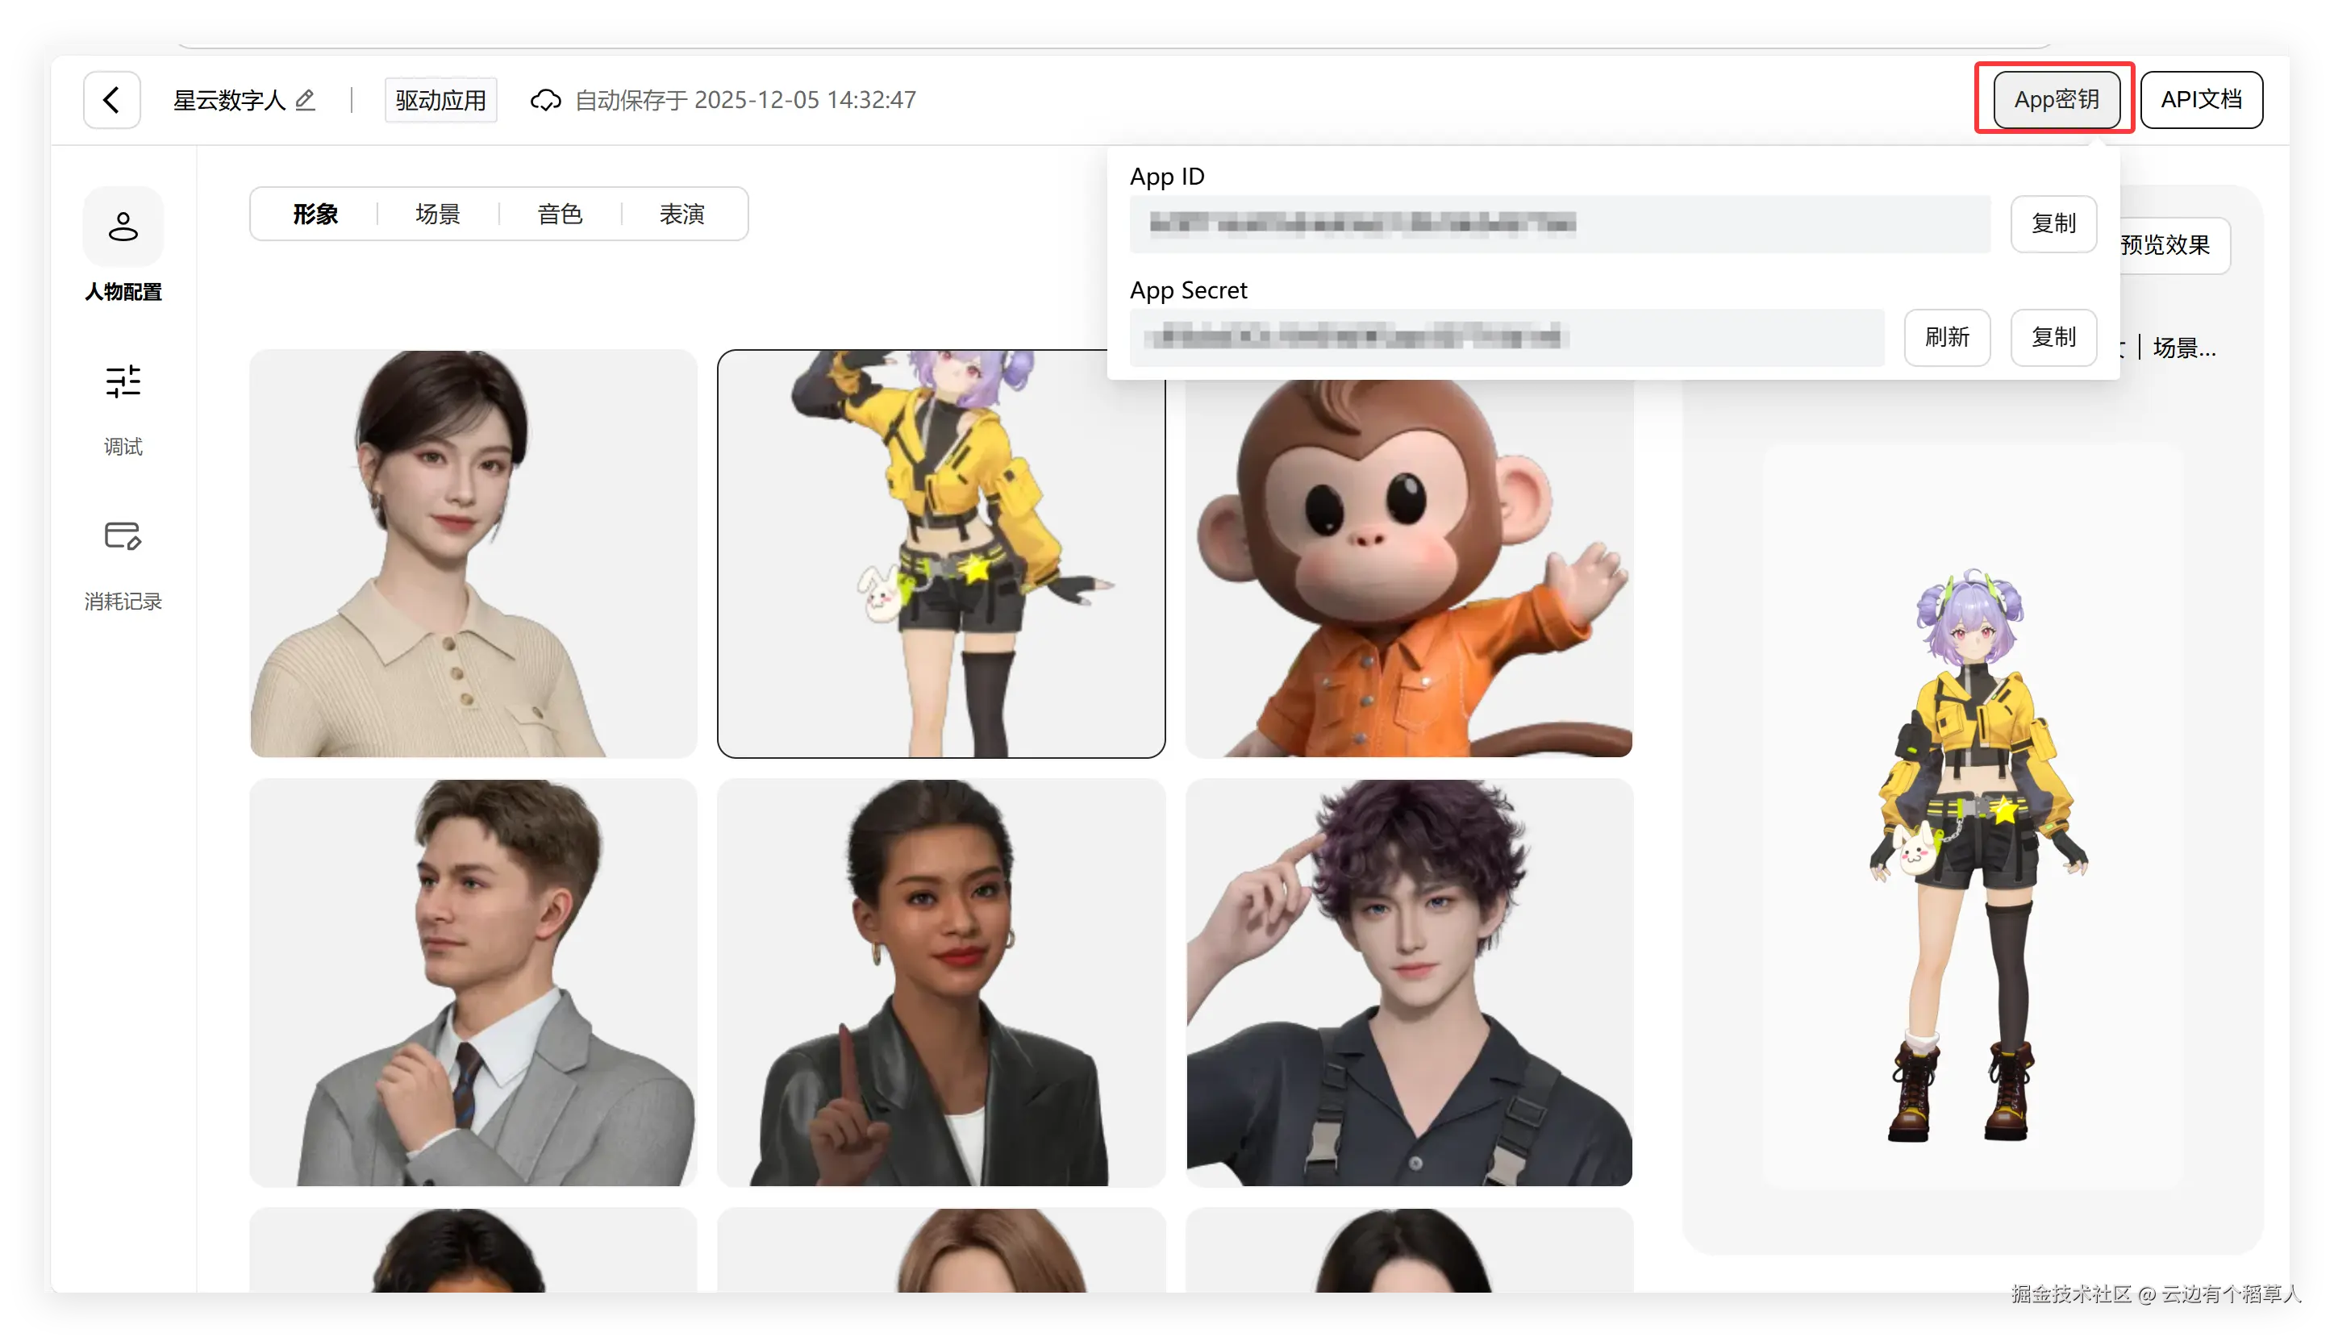Copy the App Secret value
2334x1337 pixels.
coord(2053,337)
